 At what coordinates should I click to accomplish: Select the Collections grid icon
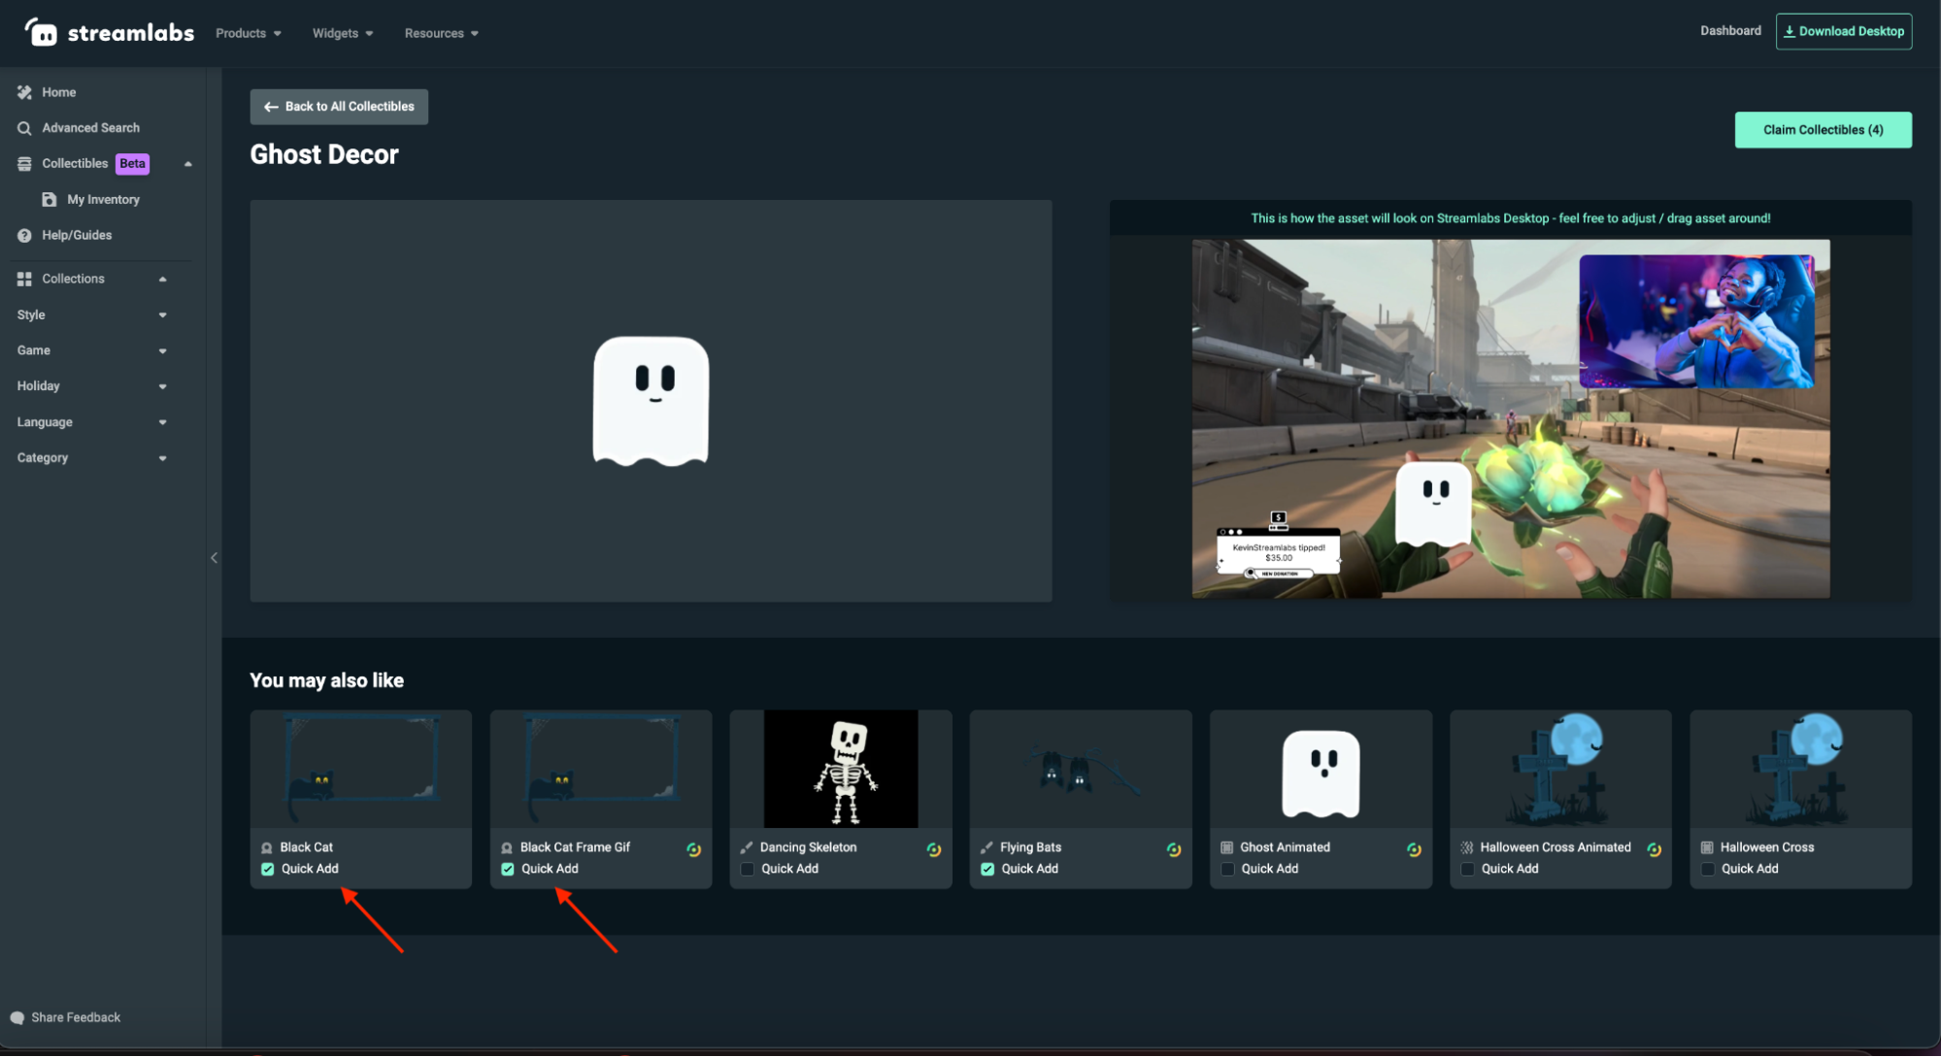[x=24, y=279]
